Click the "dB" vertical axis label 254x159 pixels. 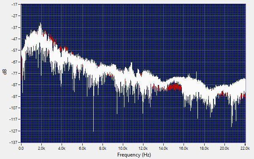tap(5, 72)
